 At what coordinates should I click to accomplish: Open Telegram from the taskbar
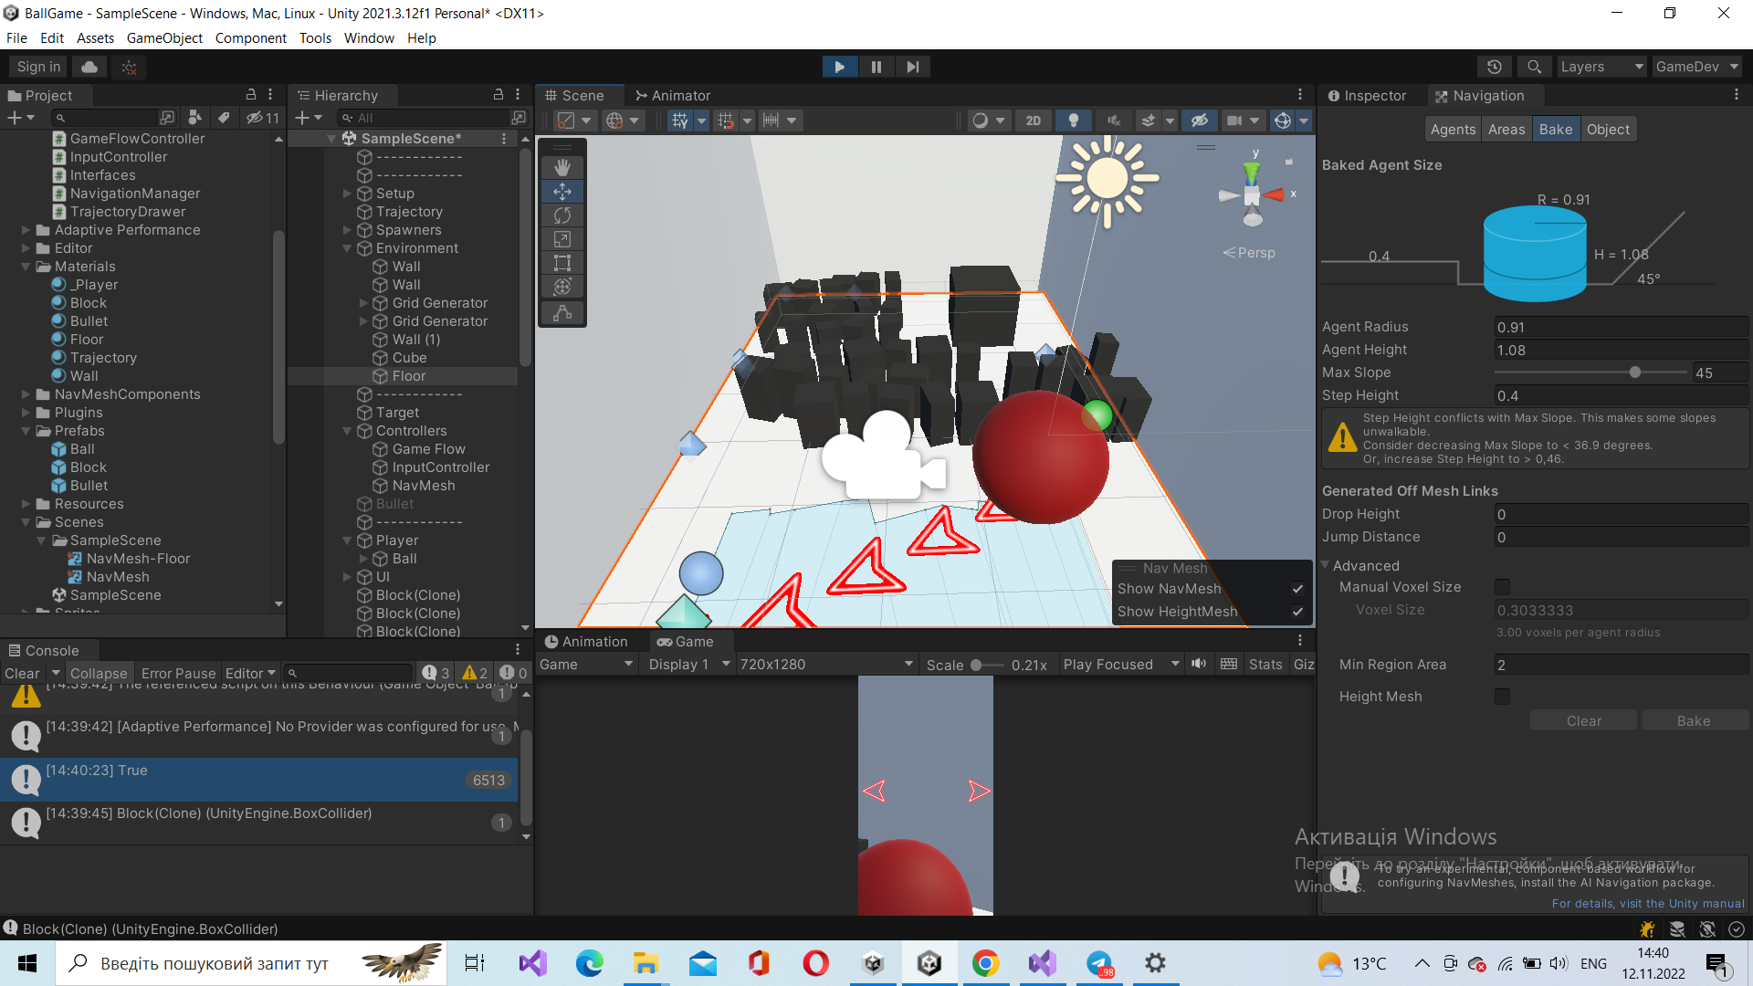click(x=1098, y=963)
